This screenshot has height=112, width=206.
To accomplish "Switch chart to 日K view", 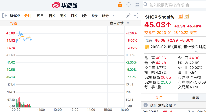I will click(x=52, y=16).
